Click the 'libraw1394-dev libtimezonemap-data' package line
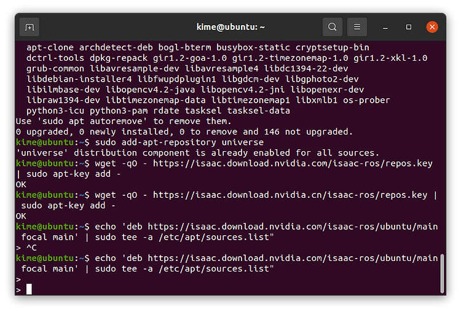 [x=208, y=100]
